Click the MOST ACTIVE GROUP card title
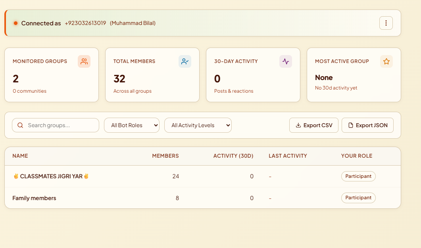The height and width of the screenshot is (248, 421). point(342,61)
